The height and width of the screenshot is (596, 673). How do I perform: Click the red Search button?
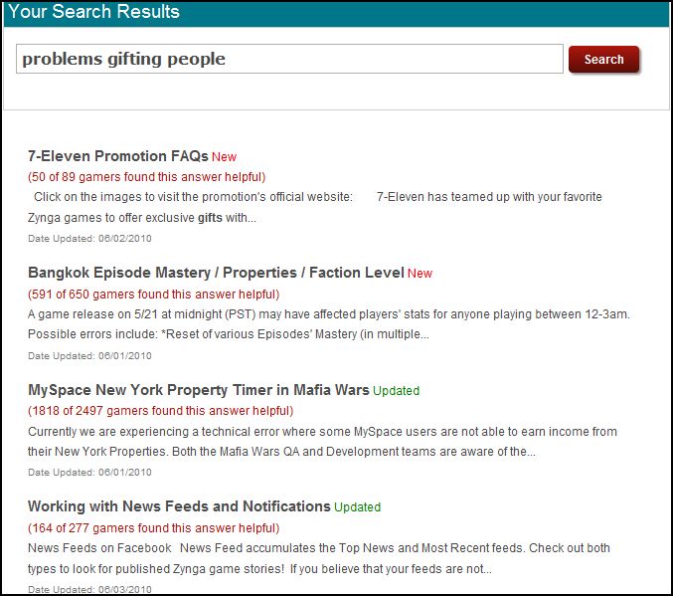(603, 60)
